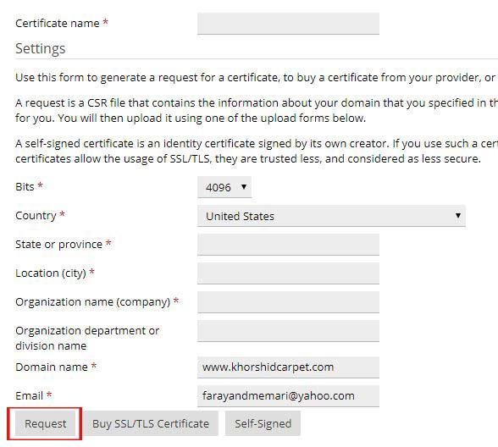Click the Request button
The height and width of the screenshot is (447, 498).
coord(45,423)
